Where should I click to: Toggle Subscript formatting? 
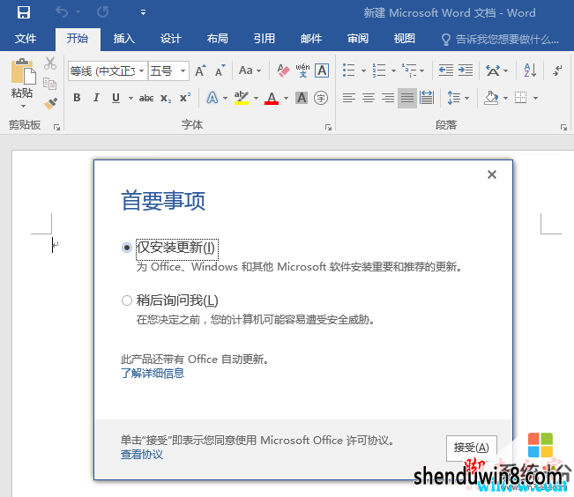(166, 98)
